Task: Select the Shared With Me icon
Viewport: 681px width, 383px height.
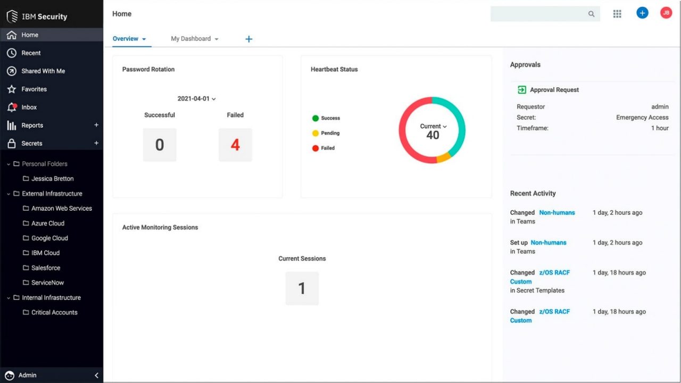Action: [x=12, y=71]
